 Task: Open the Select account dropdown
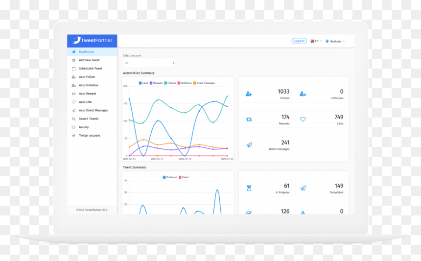pyautogui.click(x=149, y=63)
